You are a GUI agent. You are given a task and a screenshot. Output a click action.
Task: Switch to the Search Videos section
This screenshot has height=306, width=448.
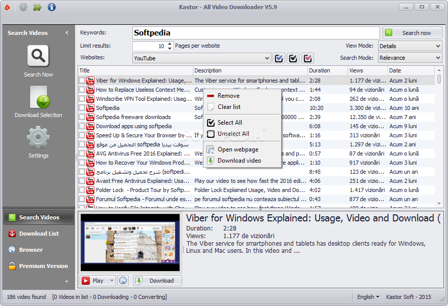[x=39, y=217]
